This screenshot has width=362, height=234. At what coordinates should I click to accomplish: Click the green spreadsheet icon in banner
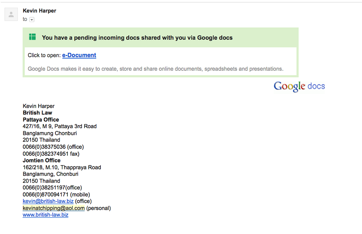(x=32, y=37)
